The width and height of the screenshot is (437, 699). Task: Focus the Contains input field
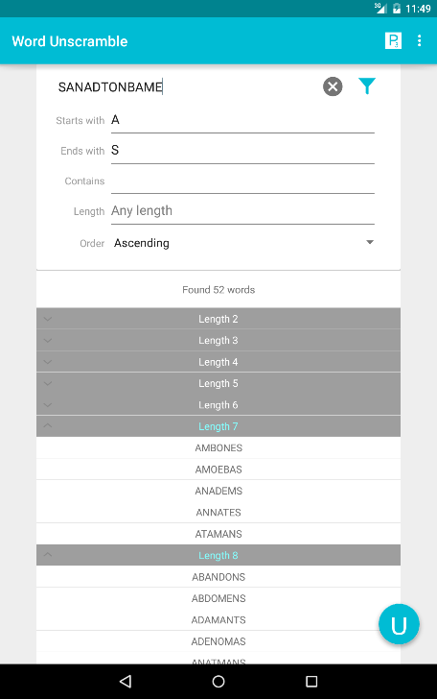(x=242, y=181)
